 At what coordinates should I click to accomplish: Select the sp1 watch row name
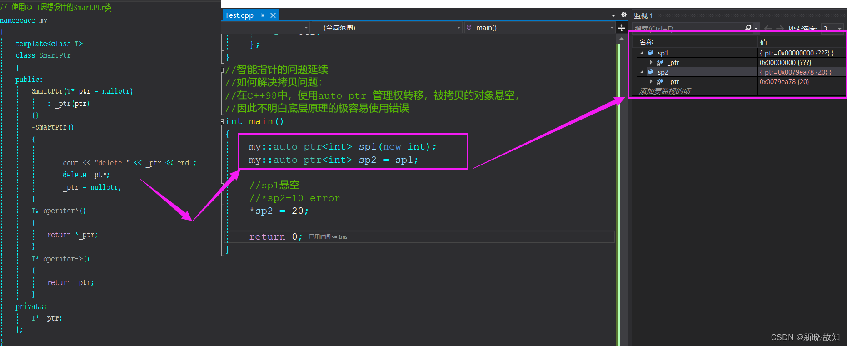tap(663, 53)
